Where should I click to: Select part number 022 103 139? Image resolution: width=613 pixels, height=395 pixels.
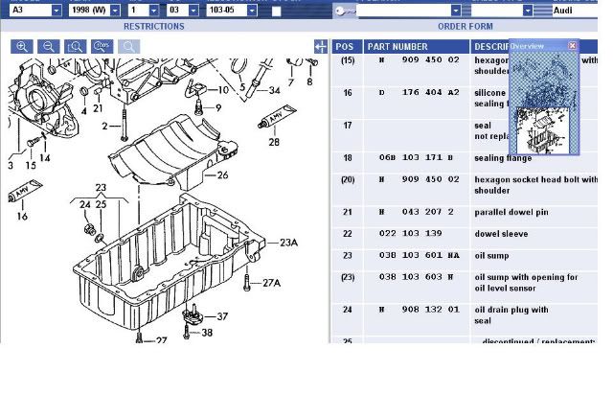[x=411, y=234]
